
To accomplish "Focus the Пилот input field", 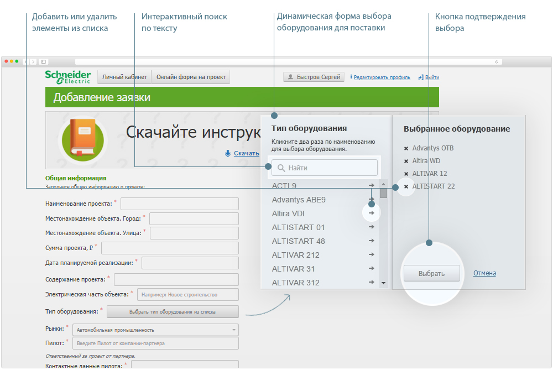I will pos(155,343).
